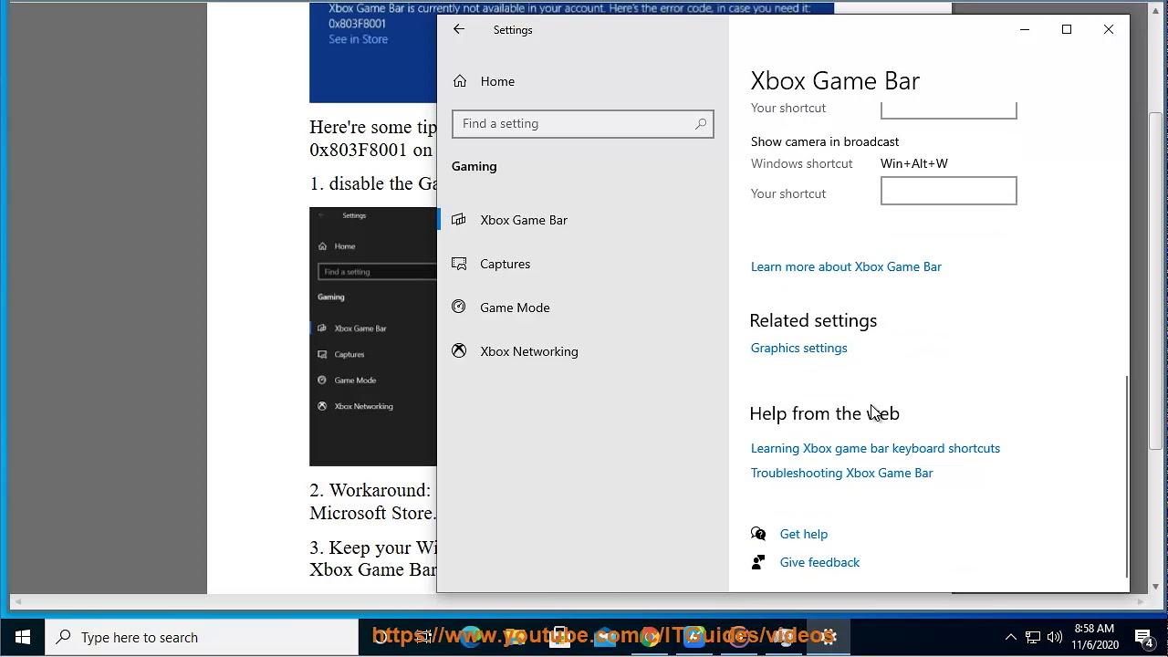Click the Xbox Game Bar sidebar icon
The height and width of the screenshot is (657, 1168).
(x=459, y=220)
